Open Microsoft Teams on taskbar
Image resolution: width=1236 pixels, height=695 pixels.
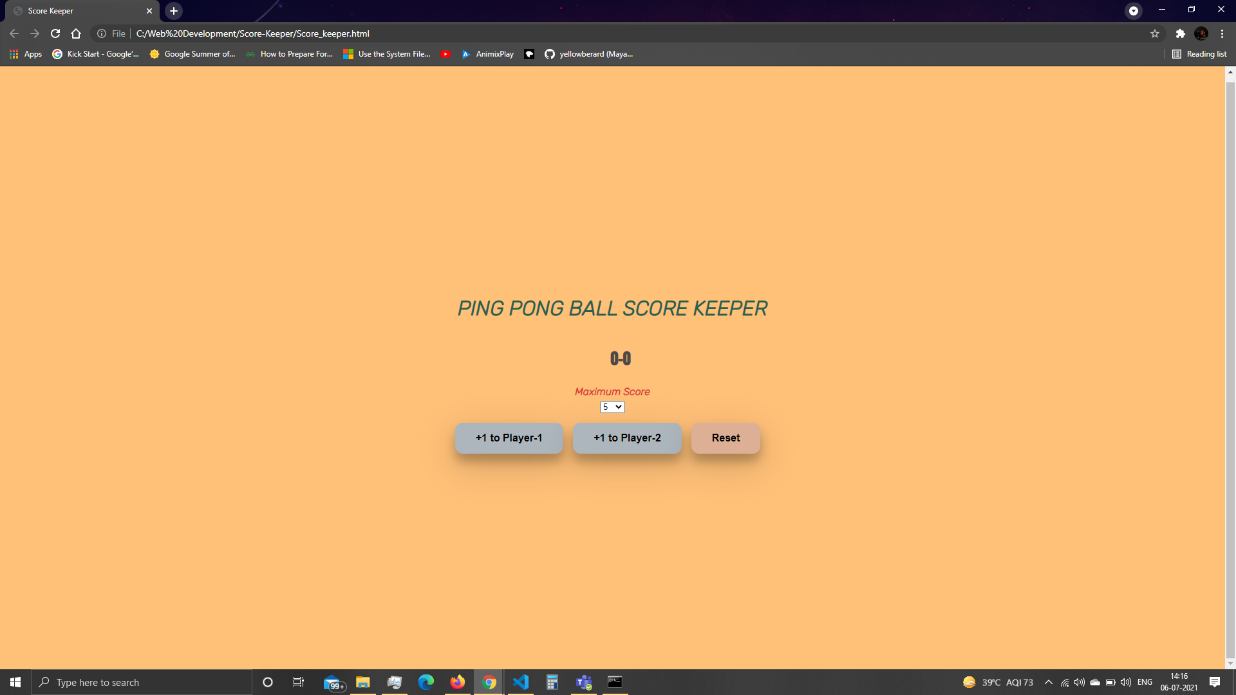[x=584, y=682]
